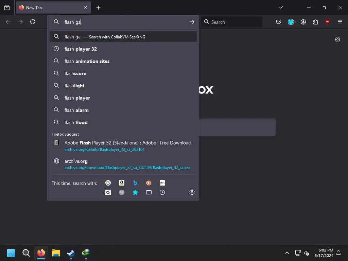Image resolution: width=348 pixels, height=261 pixels.
Task: Open archive.org flashplayer_32_sa.exe download link
Action: pyautogui.click(x=123, y=164)
